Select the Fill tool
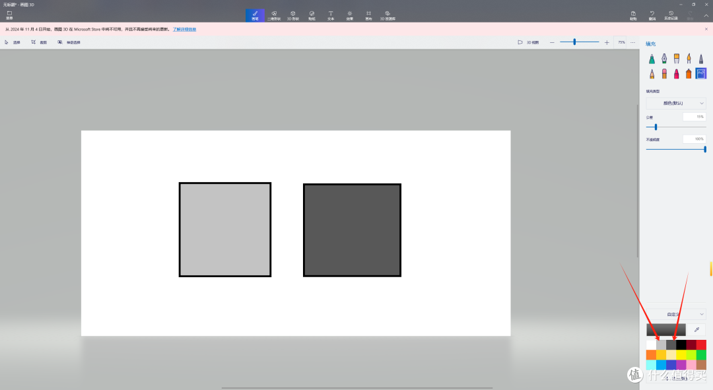The width and height of the screenshot is (713, 390). click(700, 74)
